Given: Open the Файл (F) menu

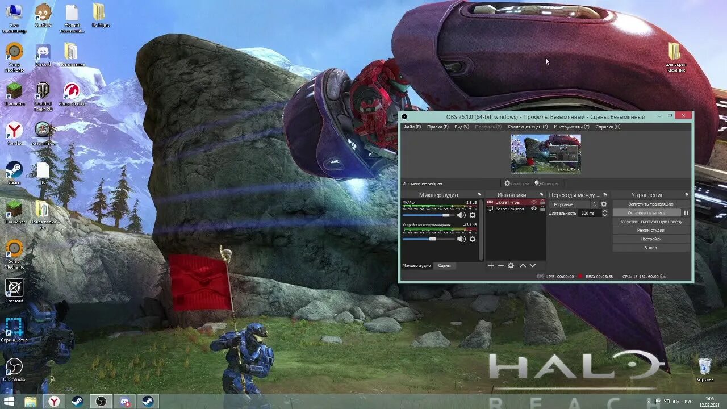Looking at the screenshot, I should [412, 127].
